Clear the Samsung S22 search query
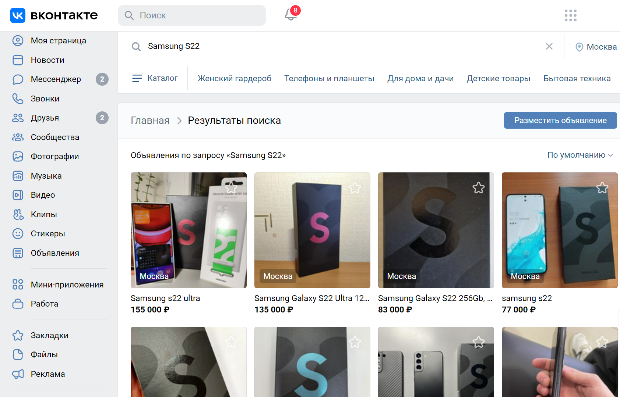Image resolution: width=620 pixels, height=397 pixels. click(x=549, y=46)
